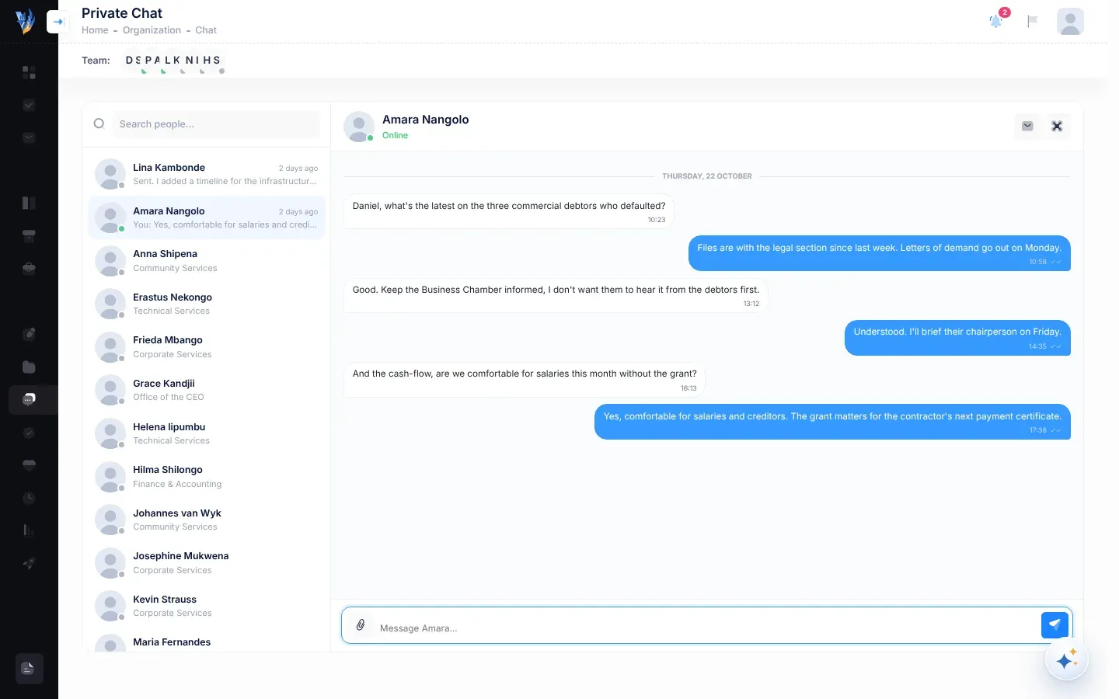The image size is (1119, 699).
Task: Send message with paper plane button
Action: (1055, 624)
